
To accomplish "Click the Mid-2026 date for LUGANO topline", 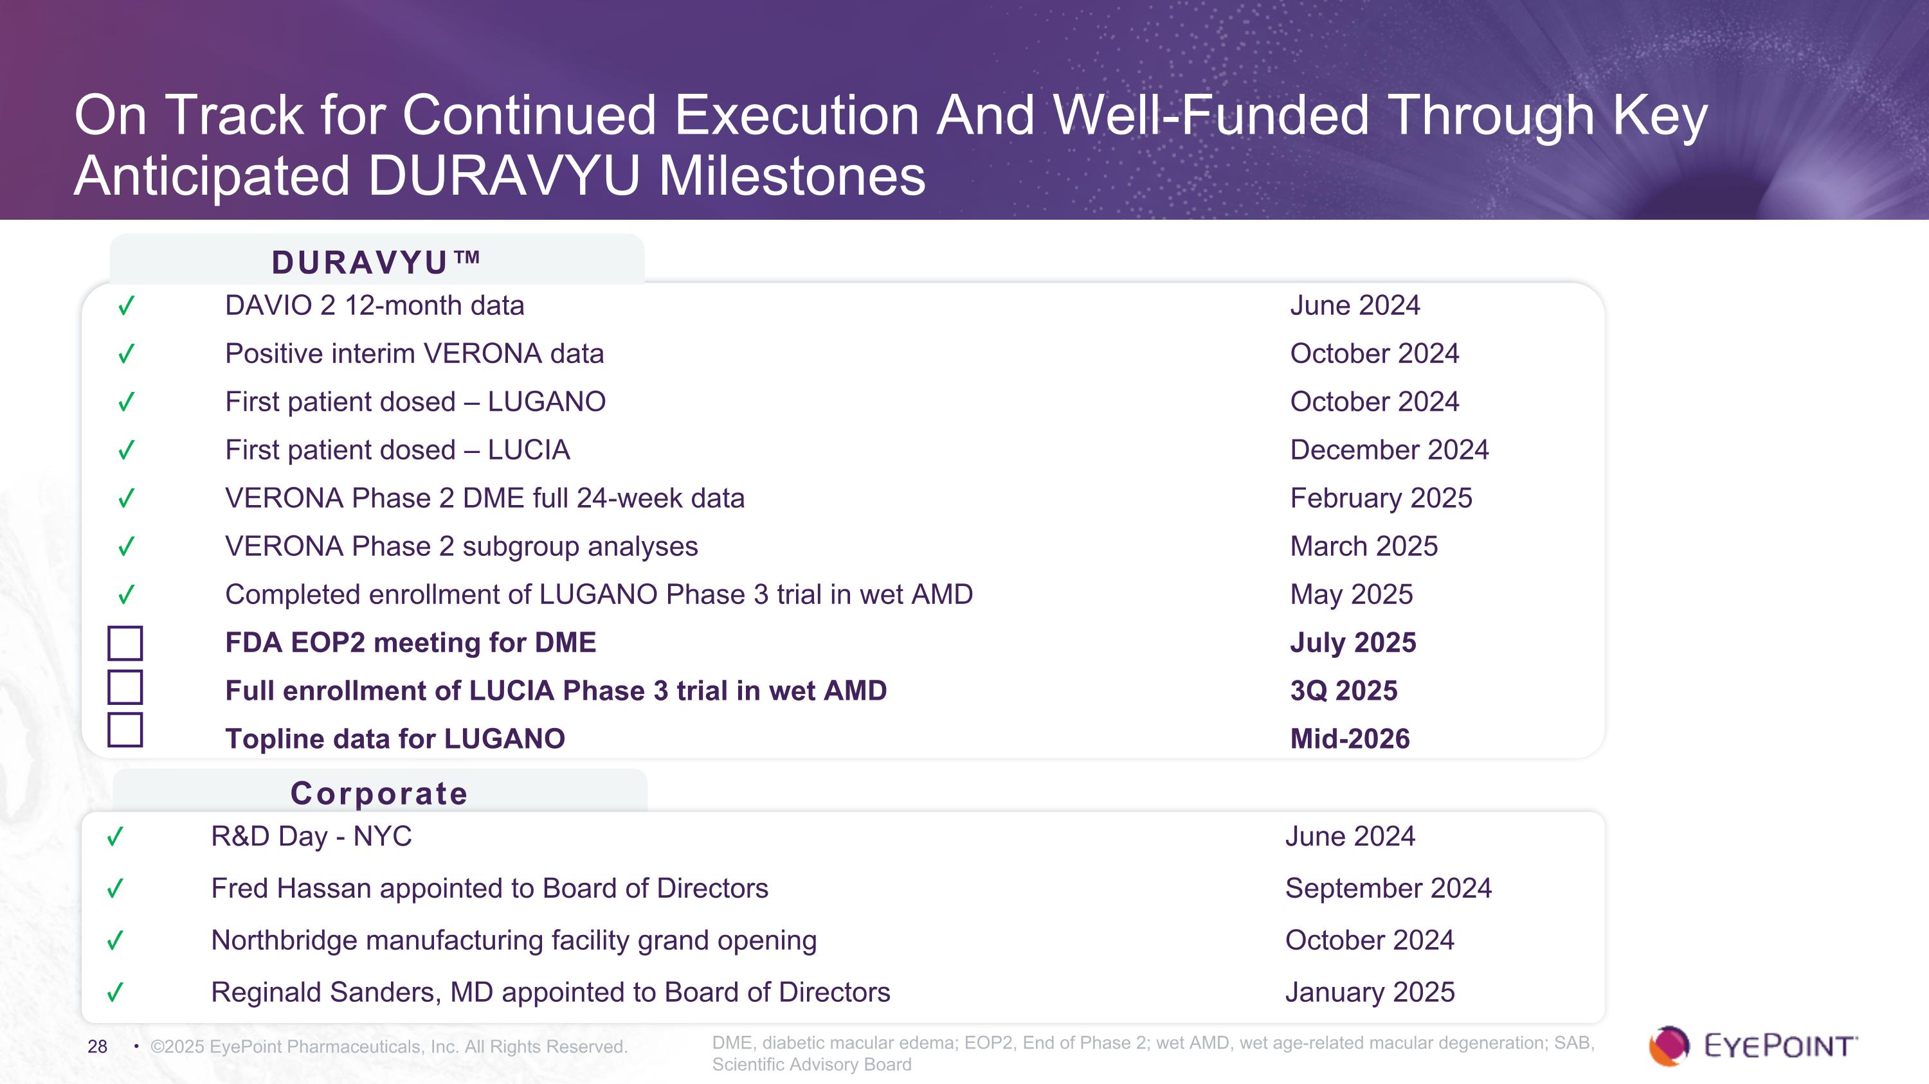I will [x=1350, y=739].
